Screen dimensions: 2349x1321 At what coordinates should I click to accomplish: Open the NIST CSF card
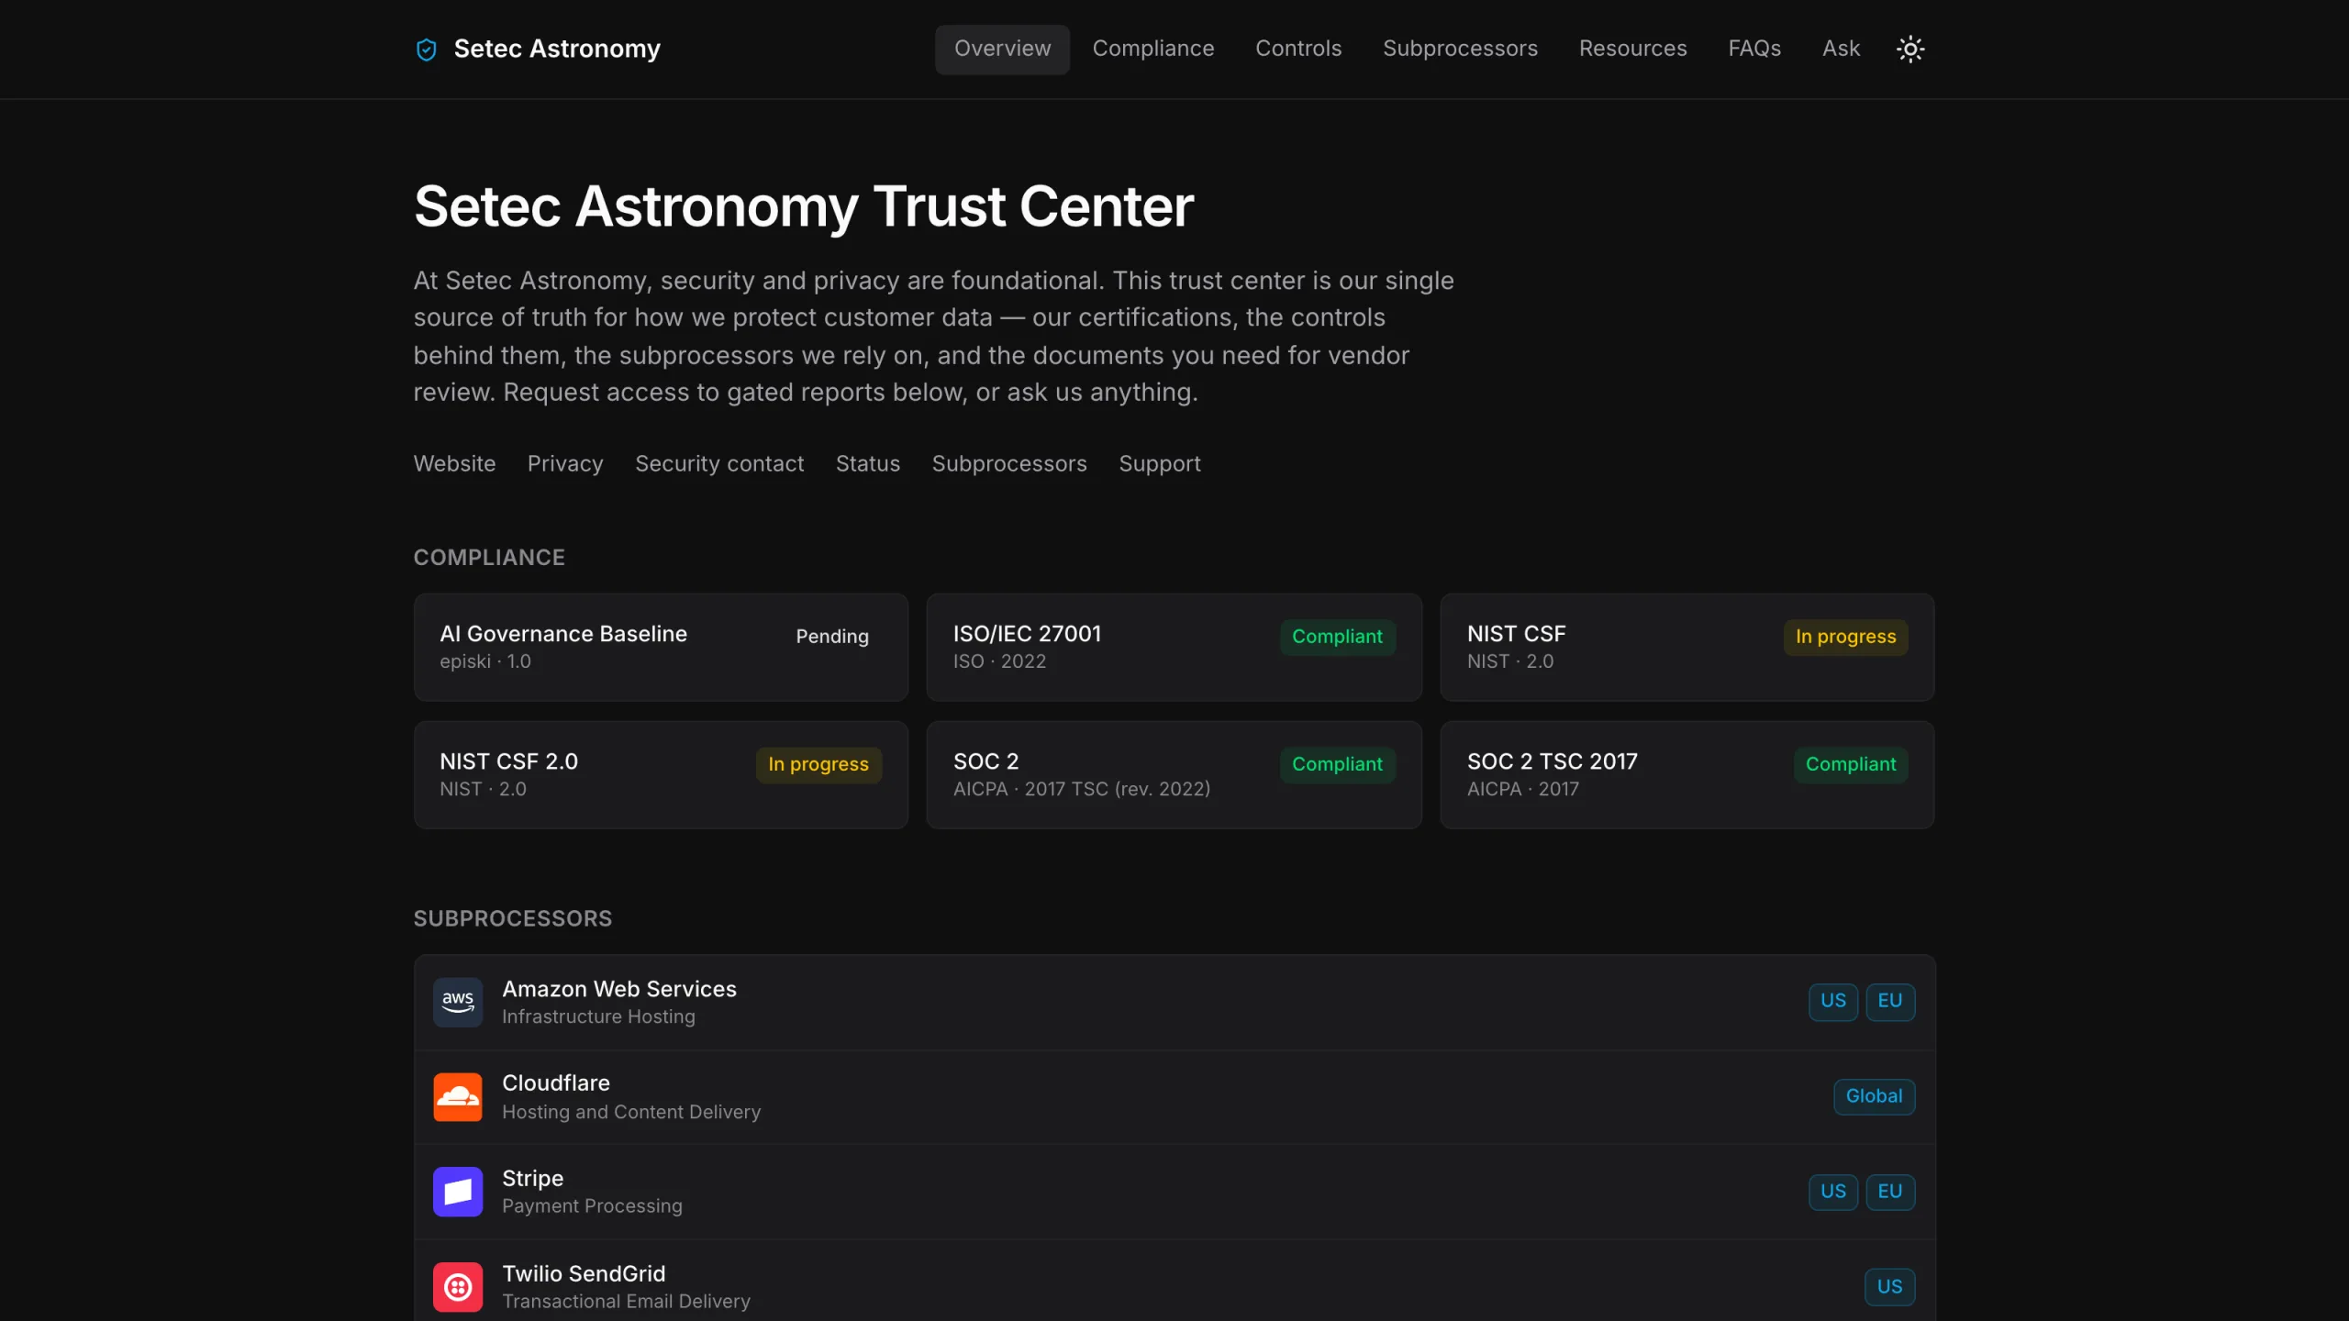(1687, 648)
